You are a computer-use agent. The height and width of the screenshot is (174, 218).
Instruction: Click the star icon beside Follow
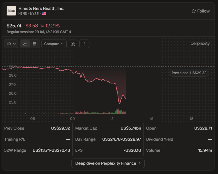pos(194,11)
